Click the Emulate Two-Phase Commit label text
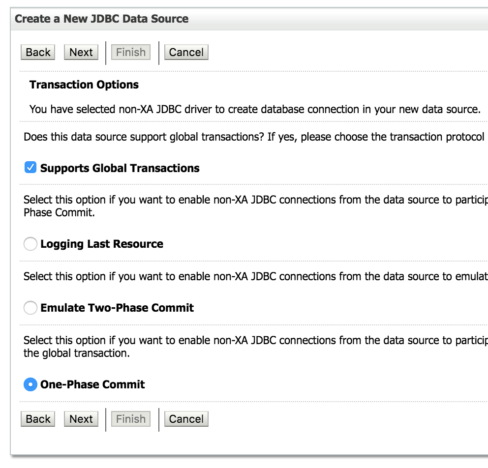The width and height of the screenshot is (488, 468). (x=117, y=308)
